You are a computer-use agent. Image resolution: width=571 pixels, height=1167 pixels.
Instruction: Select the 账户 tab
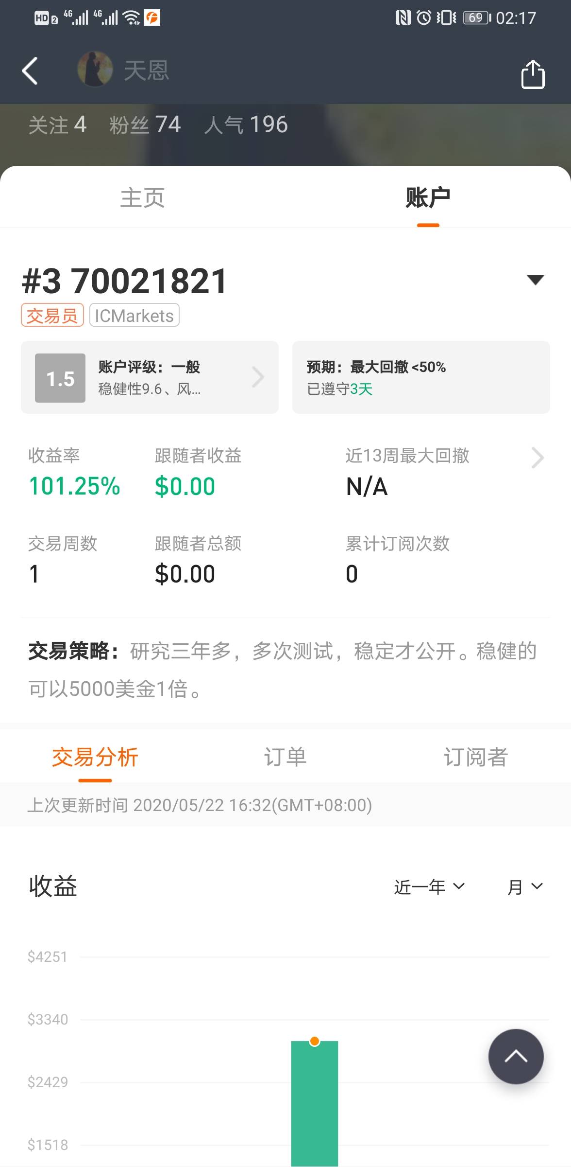click(428, 198)
